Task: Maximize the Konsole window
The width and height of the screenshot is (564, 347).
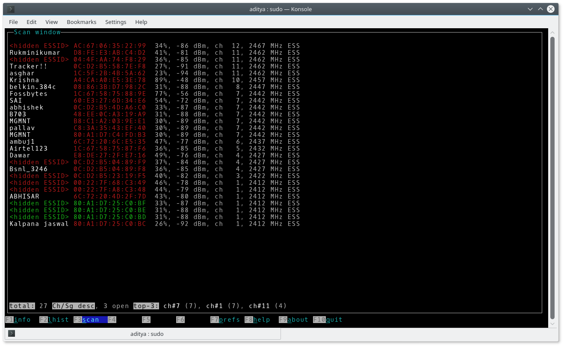Action: coord(540,9)
